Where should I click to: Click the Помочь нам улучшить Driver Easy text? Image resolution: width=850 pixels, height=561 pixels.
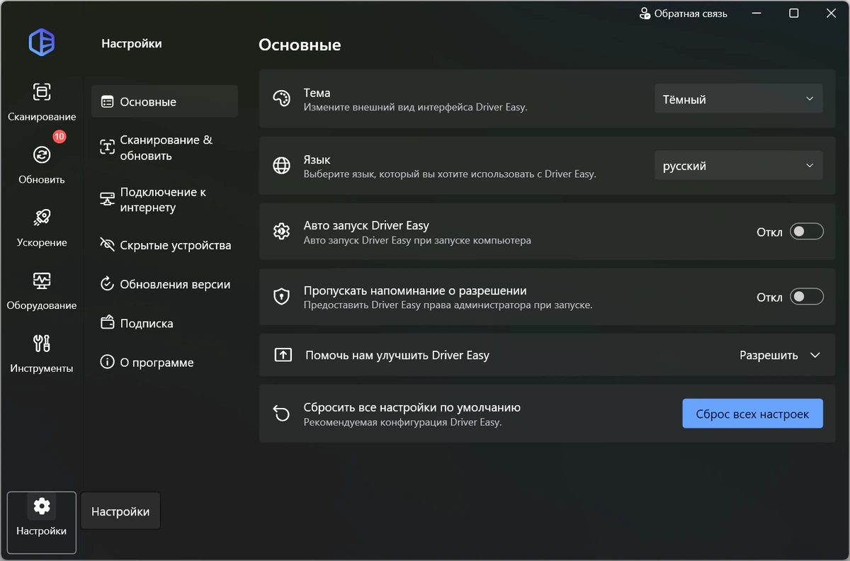click(x=397, y=355)
